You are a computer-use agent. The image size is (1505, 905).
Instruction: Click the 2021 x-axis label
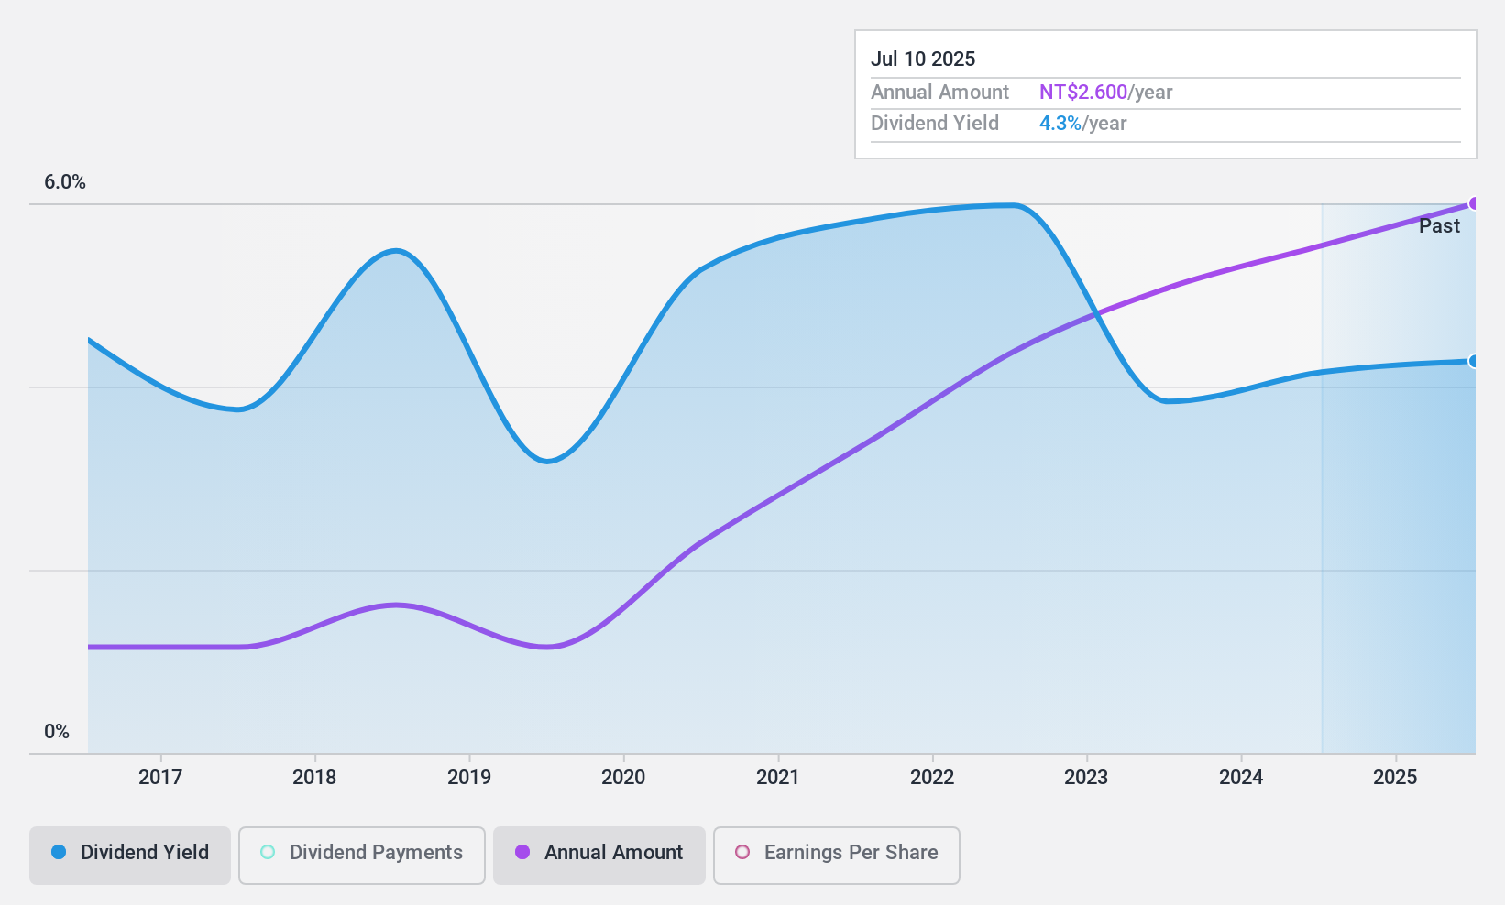[x=778, y=778]
